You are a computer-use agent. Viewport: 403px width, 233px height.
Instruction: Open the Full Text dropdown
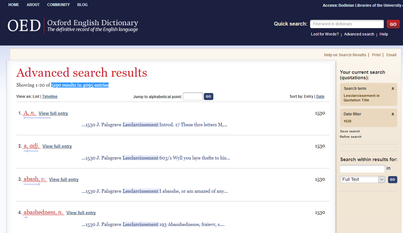click(x=362, y=180)
